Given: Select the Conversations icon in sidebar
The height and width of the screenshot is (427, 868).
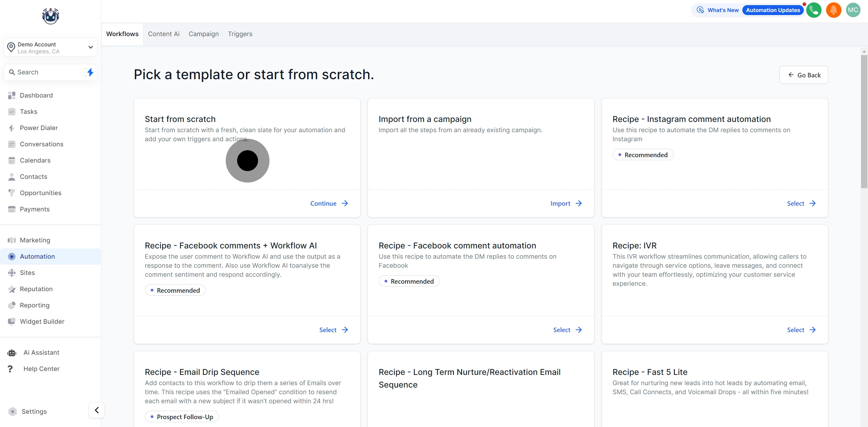Looking at the screenshot, I should click(x=12, y=144).
